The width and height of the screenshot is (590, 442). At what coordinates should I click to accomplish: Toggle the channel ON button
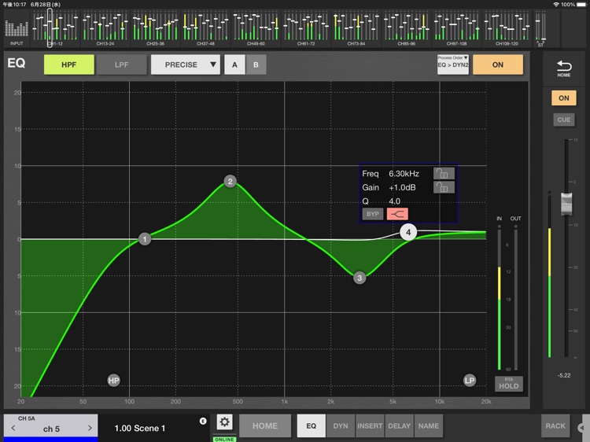(564, 98)
